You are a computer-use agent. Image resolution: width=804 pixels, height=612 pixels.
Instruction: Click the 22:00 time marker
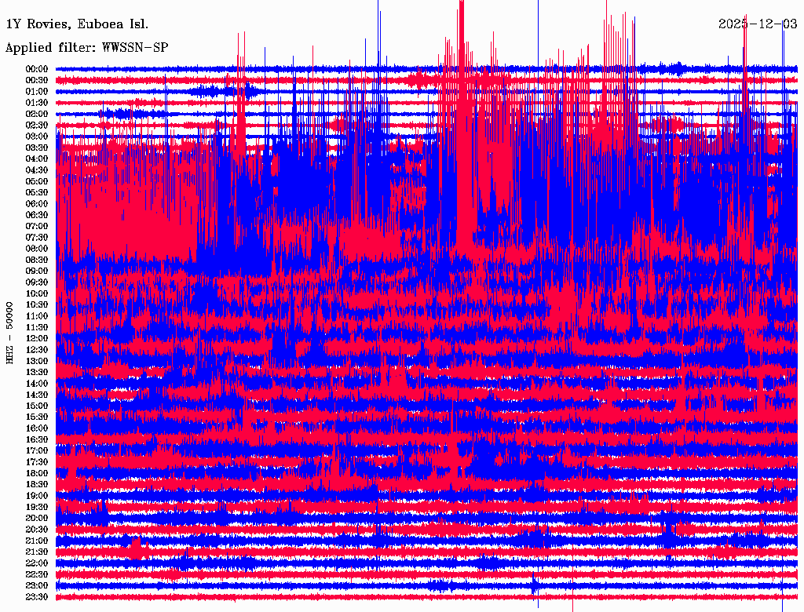click(38, 563)
